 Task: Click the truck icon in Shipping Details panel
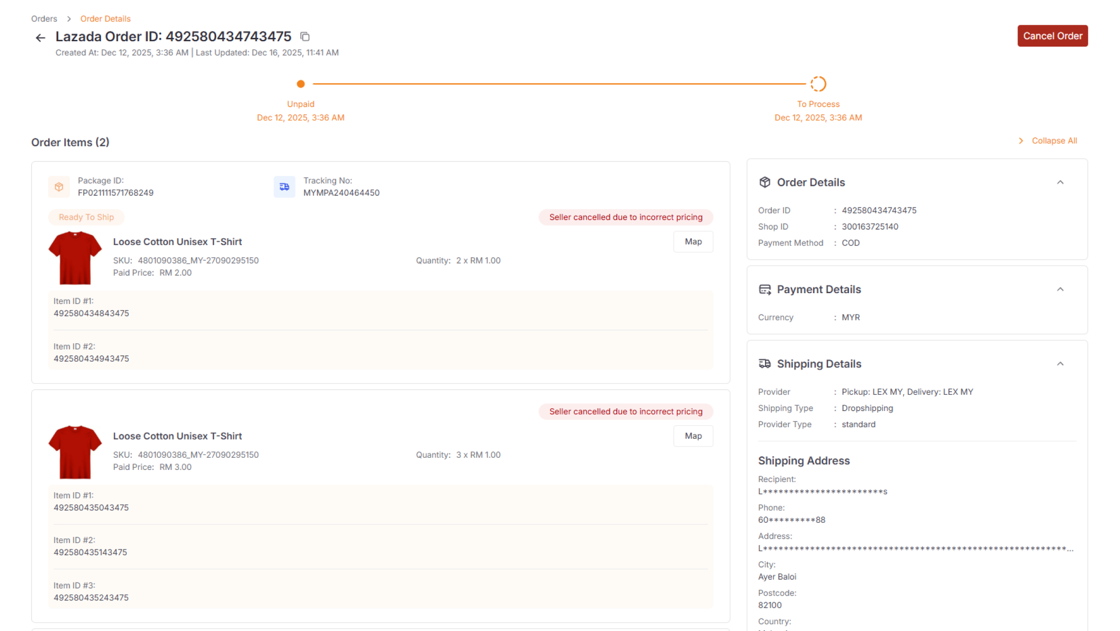[x=764, y=363]
